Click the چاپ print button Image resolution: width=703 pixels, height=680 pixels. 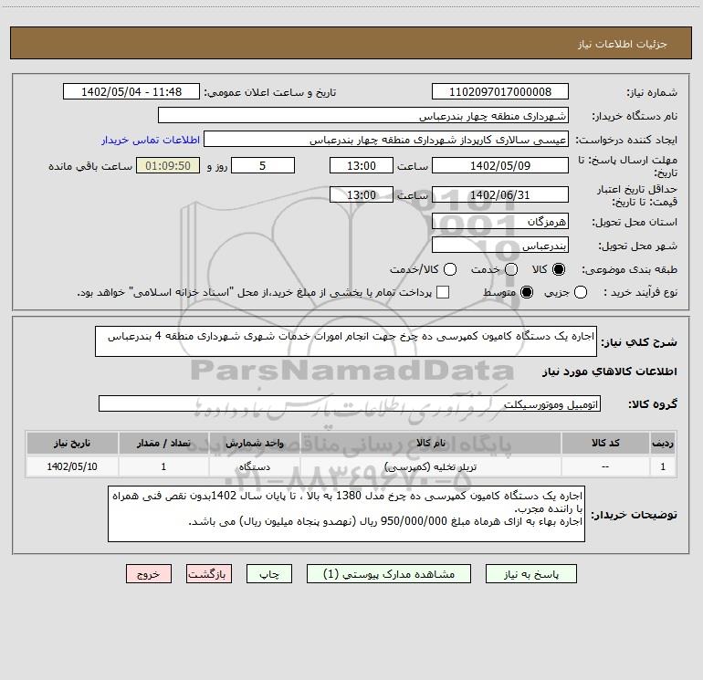point(269,574)
